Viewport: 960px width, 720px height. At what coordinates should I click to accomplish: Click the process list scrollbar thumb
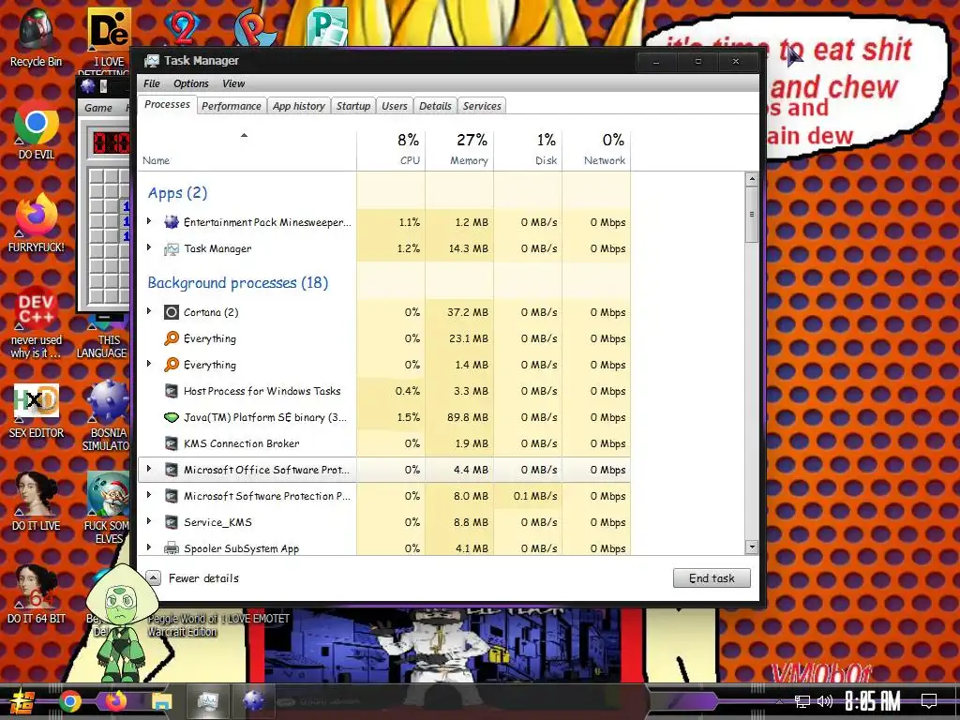751,215
